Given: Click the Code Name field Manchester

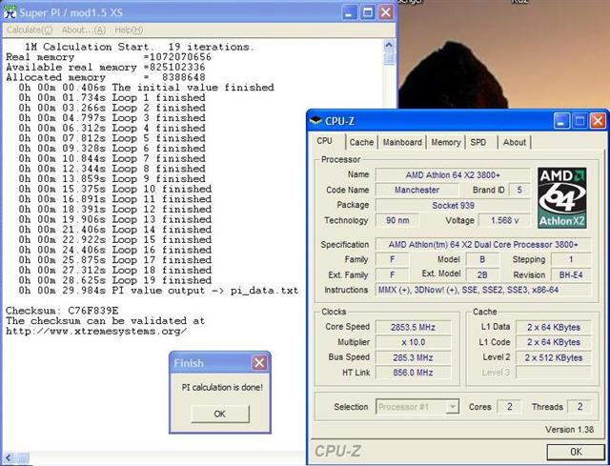Looking at the screenshot, I should 417,190.
